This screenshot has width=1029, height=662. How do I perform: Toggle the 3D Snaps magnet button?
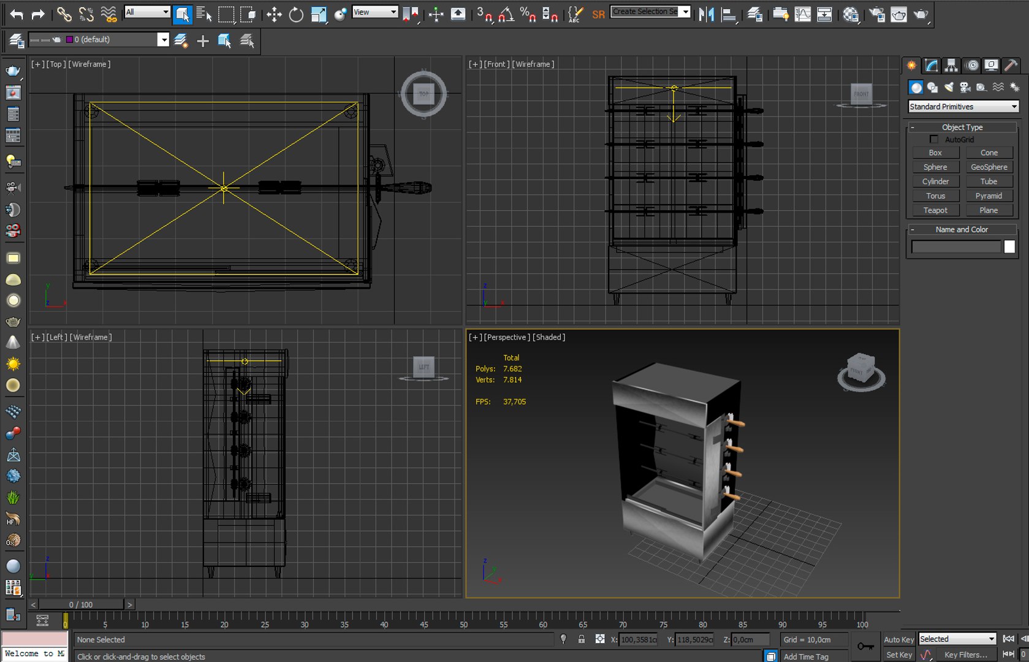coord(484,13)
